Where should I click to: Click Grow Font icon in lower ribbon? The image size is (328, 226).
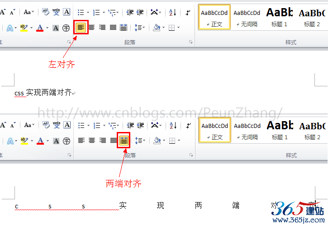pyautogui.click(x=3, y=125)
